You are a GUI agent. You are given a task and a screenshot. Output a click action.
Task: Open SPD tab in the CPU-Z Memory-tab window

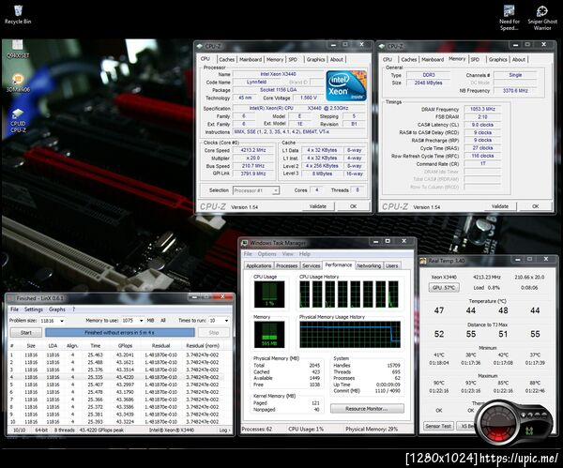coord(475,60)
